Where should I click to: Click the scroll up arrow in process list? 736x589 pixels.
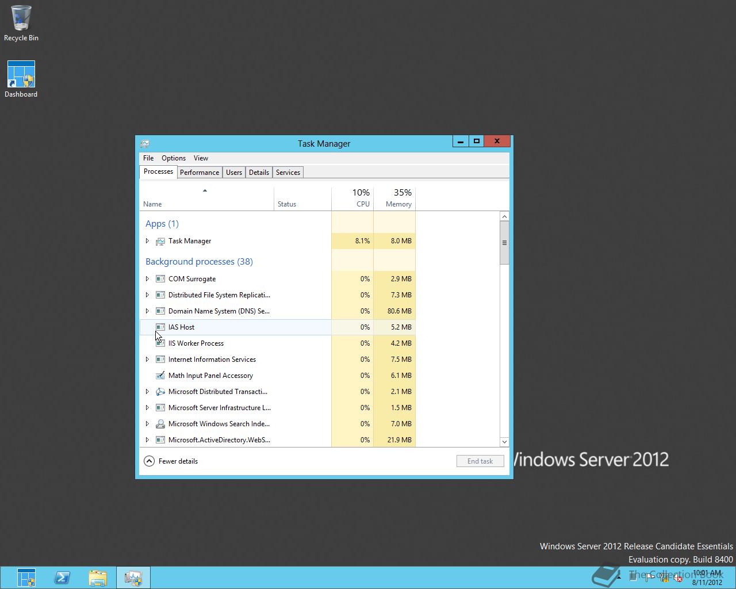[504, 217]
